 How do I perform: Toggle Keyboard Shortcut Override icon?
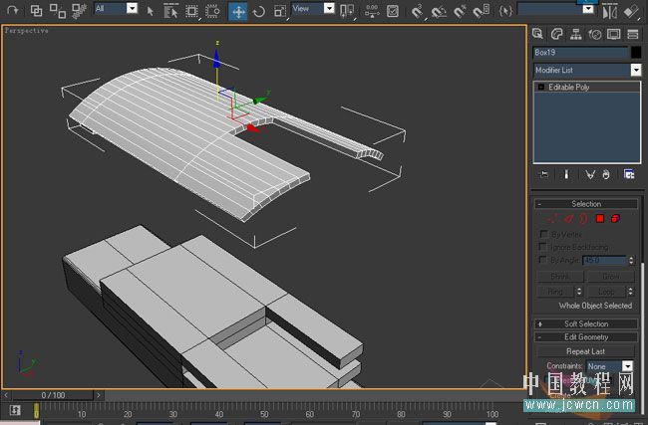393,11
